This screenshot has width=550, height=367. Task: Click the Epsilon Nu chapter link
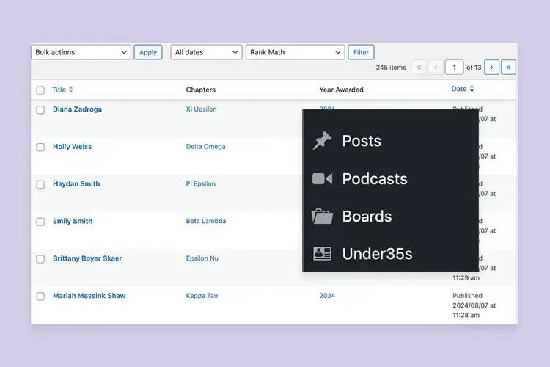coord(202,258)
